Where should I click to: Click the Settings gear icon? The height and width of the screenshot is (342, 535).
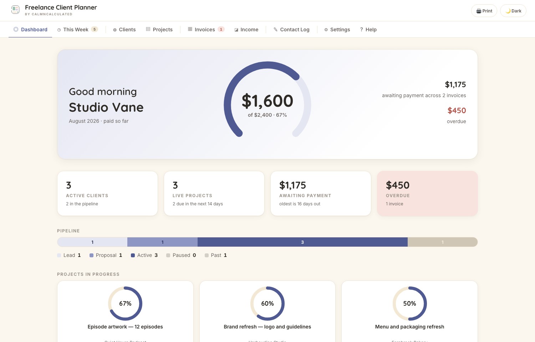326,30
